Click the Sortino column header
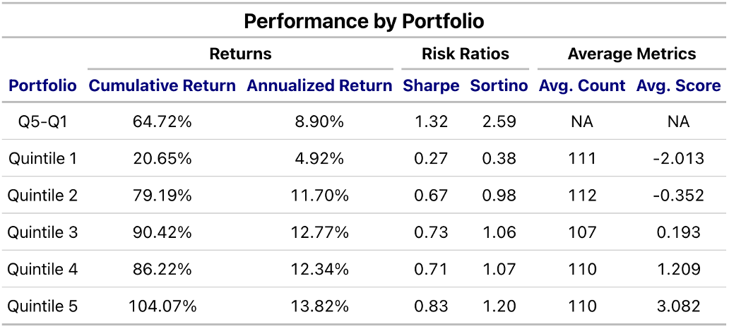The width and height of the screenshot is (729, 329). [x=499, y=86]
